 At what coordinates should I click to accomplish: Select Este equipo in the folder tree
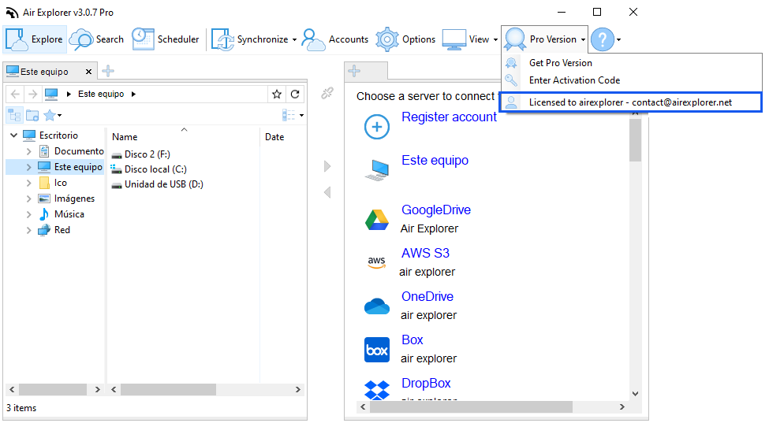tap(78, 167)
